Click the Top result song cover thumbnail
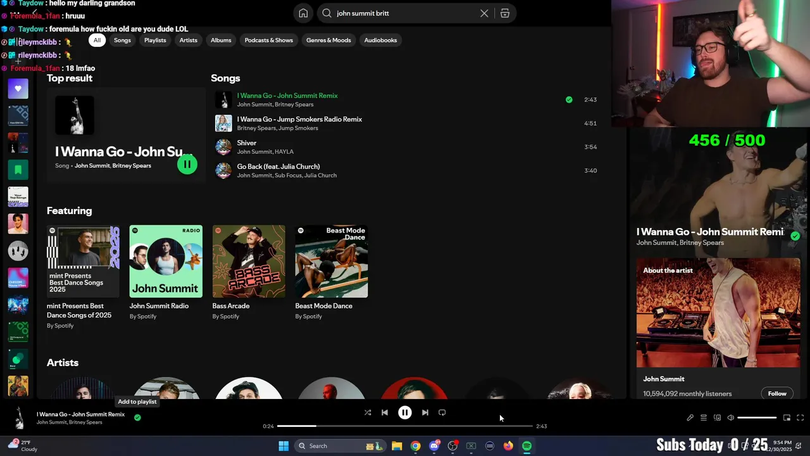Image resolution: width=810 pixels, height=456 pixels. [x=75, y=115]
